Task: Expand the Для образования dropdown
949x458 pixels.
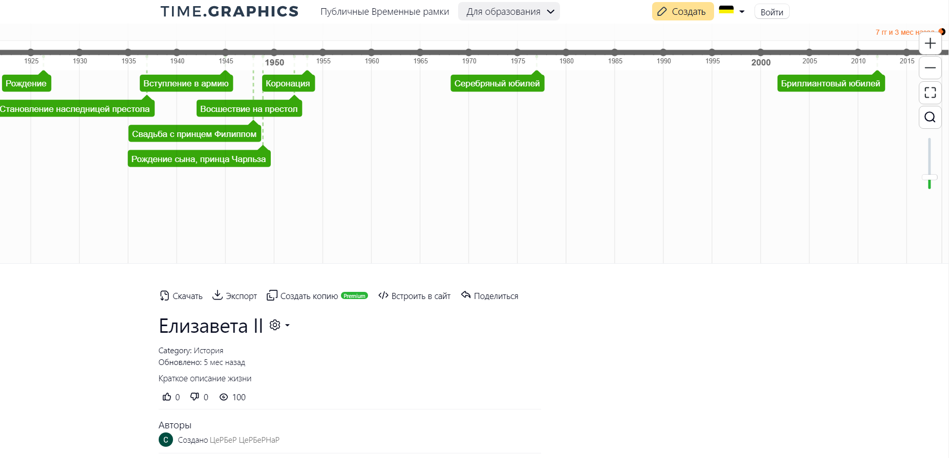Action: (509, 12)
